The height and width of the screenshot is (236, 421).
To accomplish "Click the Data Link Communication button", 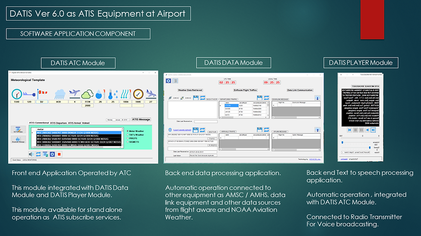I will click(300, 90).
